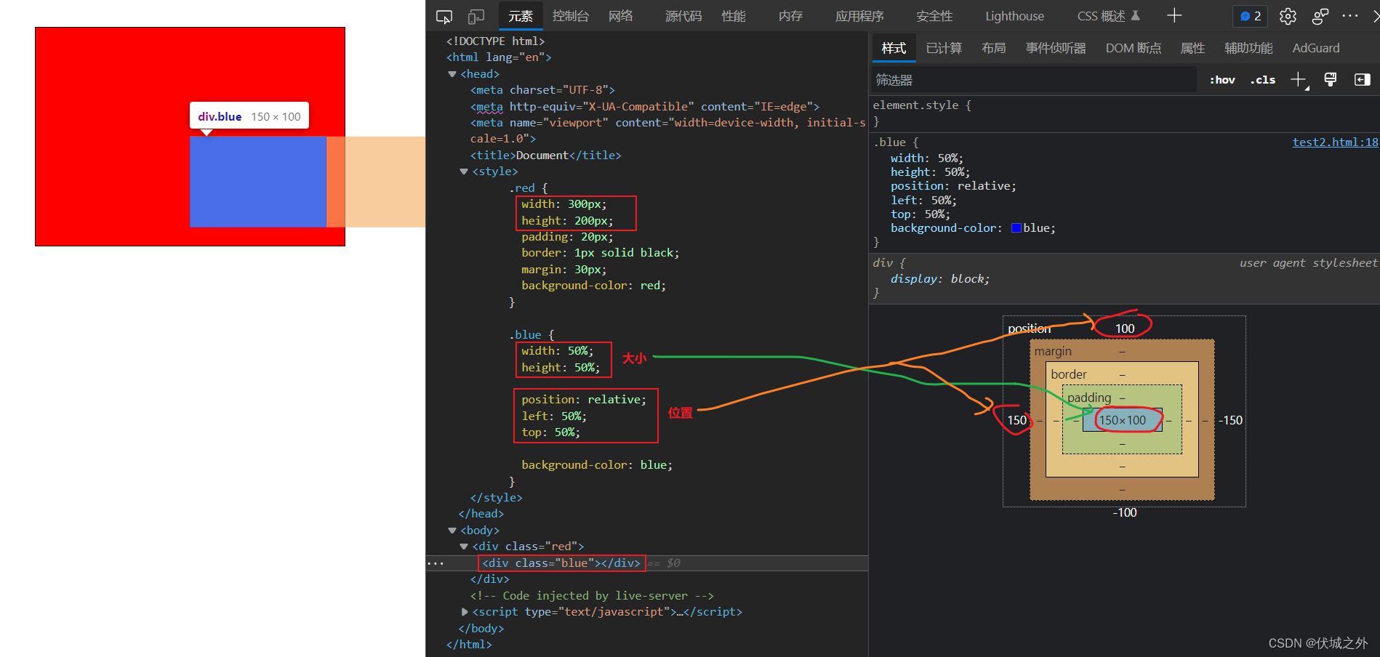Click the live-server injected code comment row
Screen dimensions: 1380x657
point(592,596)
